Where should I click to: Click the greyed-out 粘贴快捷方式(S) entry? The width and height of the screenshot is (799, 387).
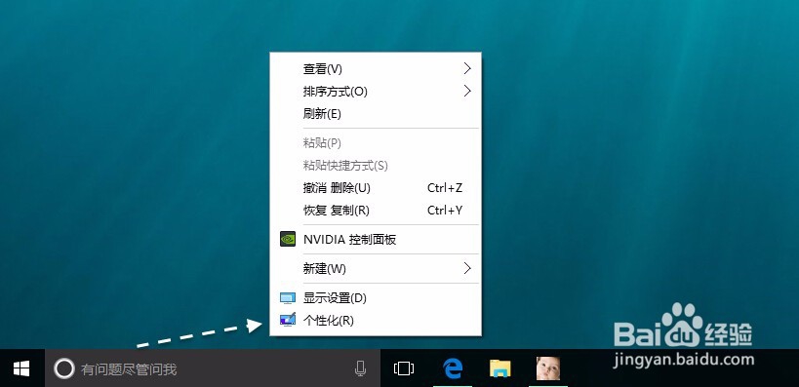pos(376,166)
